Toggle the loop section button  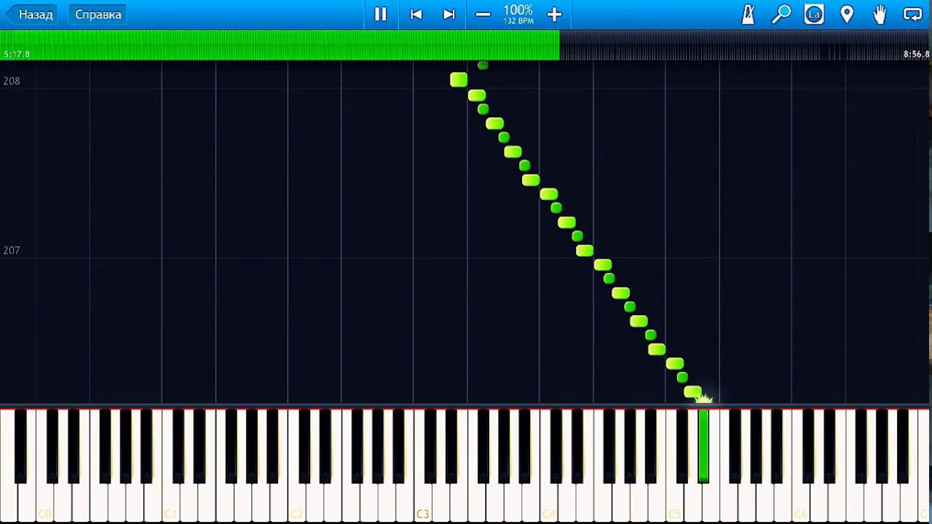912,14
